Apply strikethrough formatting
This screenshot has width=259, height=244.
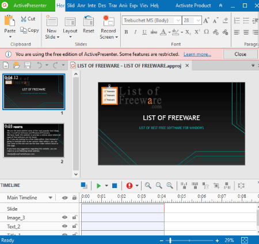(x=154, y=32)
